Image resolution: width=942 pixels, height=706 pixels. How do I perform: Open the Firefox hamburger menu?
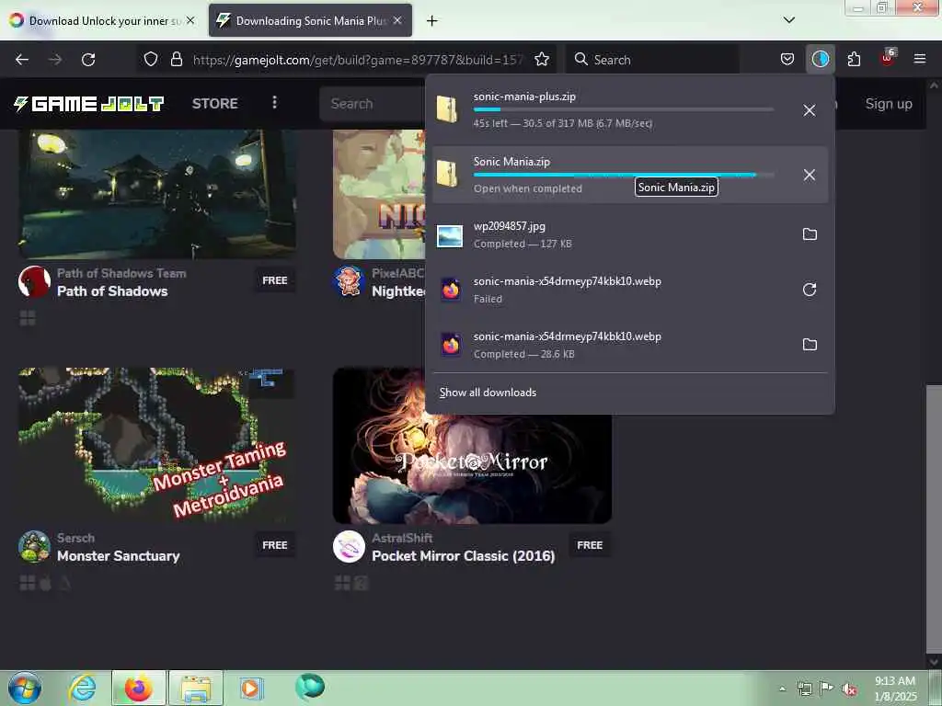pyautogui.click(x=920, y=60)
